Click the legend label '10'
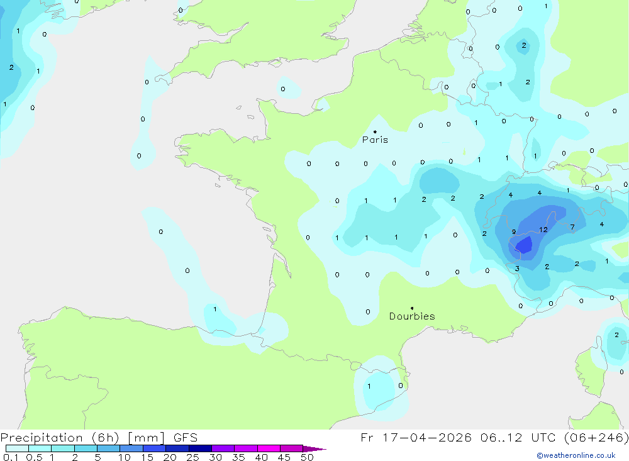This screenshot has width=629, height=461. pyautogui.click(x=125, y=457)
